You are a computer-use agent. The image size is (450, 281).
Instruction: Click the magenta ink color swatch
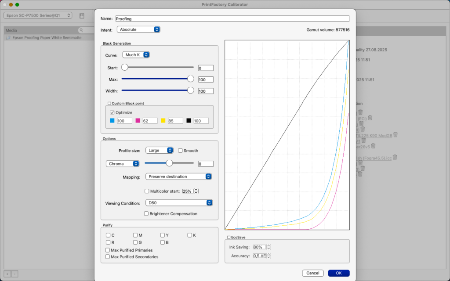(138, 121)
